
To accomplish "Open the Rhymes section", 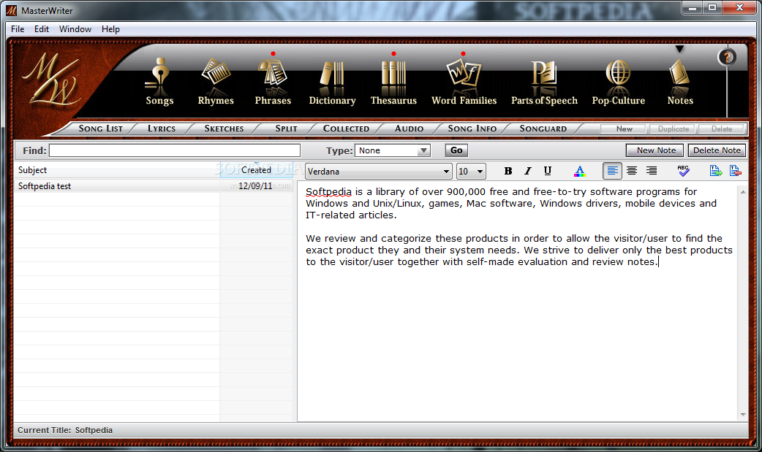I will [215, 82].
